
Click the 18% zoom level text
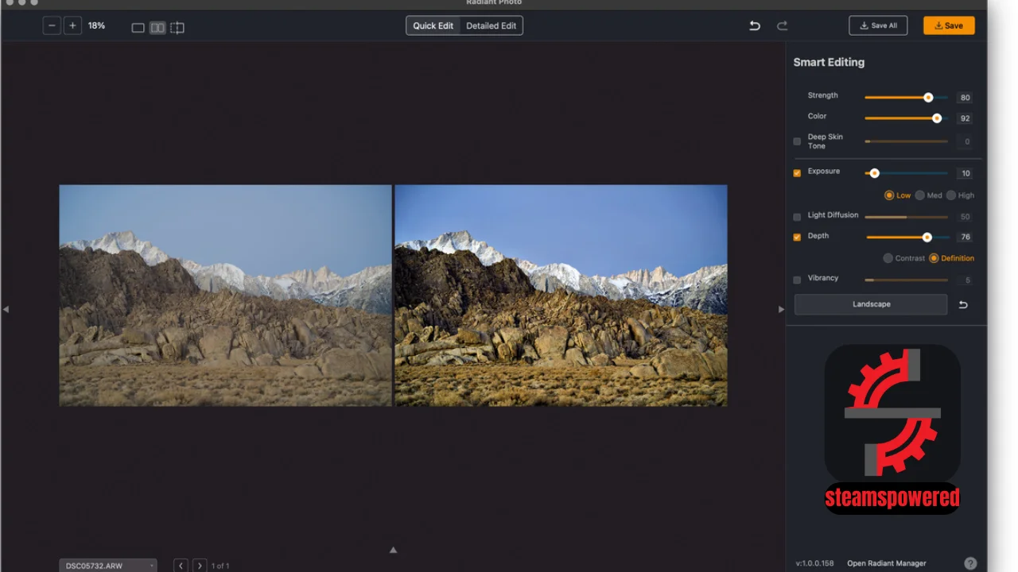[x=96, y=25]
